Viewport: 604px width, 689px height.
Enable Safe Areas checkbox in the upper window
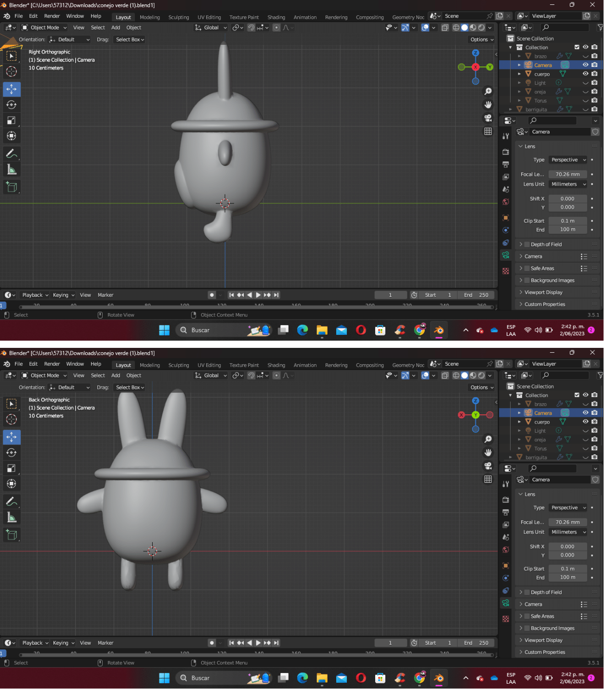(x=527, y=268)
